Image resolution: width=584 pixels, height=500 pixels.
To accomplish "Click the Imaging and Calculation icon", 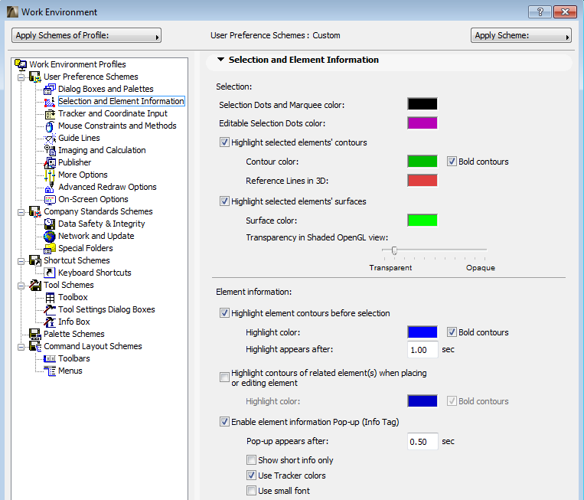I will click(50, 150).
